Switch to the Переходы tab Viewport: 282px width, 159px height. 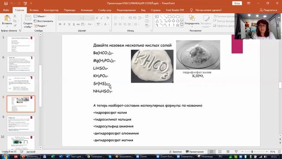[x=70, y=10]
